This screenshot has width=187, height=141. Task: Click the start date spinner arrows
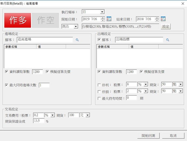point(103,19)
